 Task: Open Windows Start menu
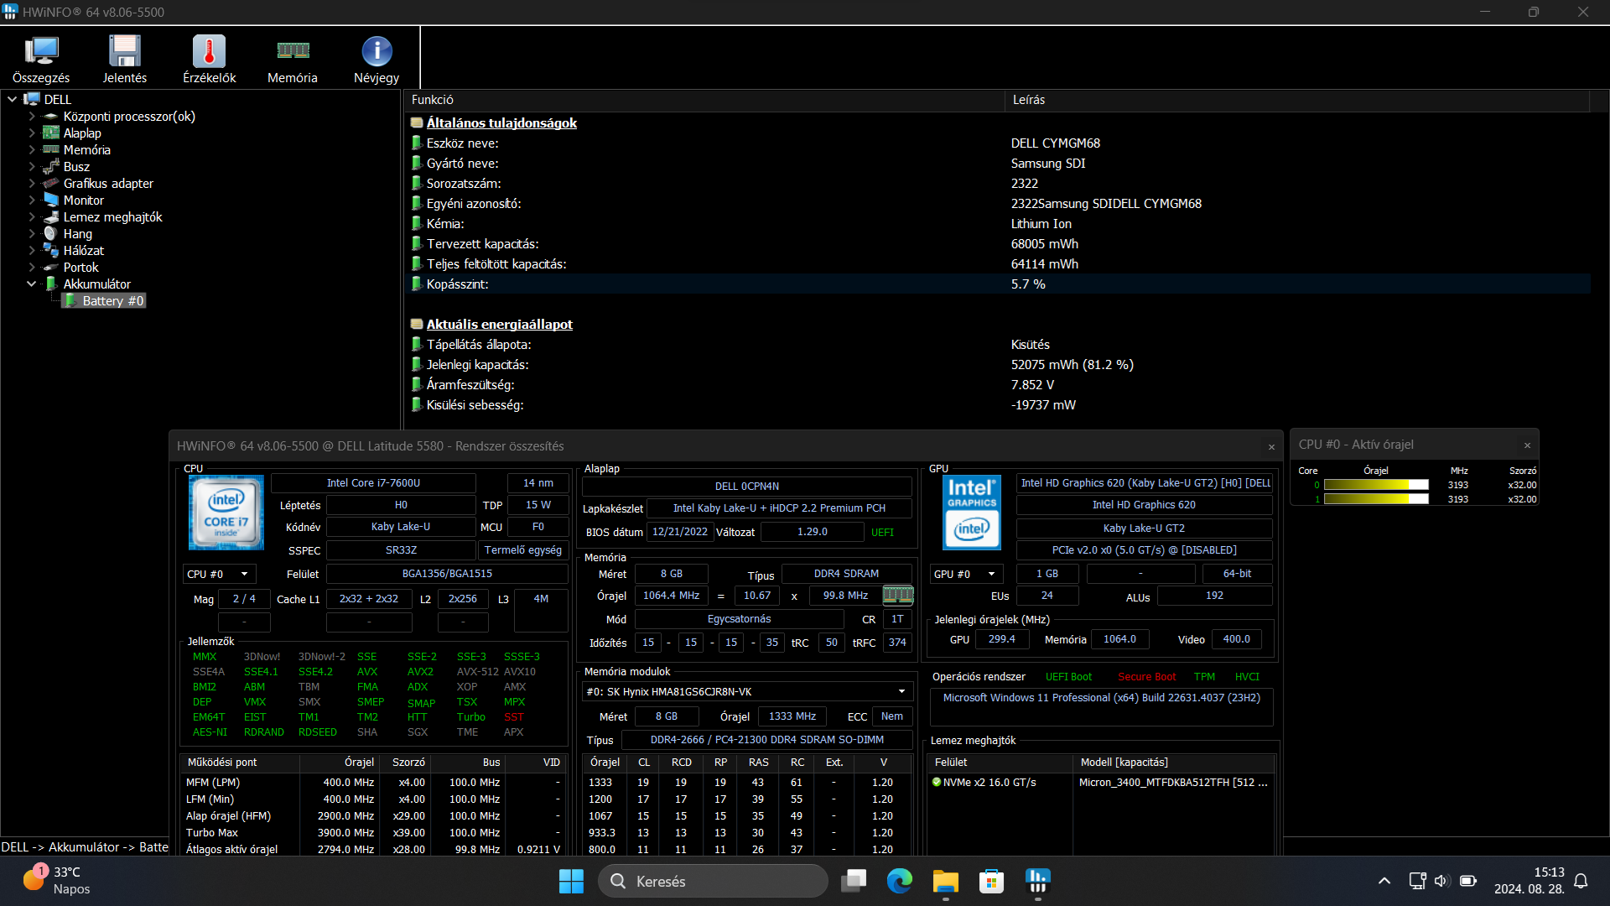[571, 881]
